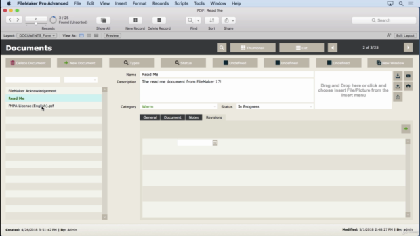Select the Revisions tab
The image size is (420, 236).
coord(214,117)
